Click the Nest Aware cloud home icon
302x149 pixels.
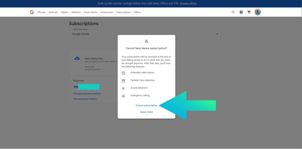[77, 59]
